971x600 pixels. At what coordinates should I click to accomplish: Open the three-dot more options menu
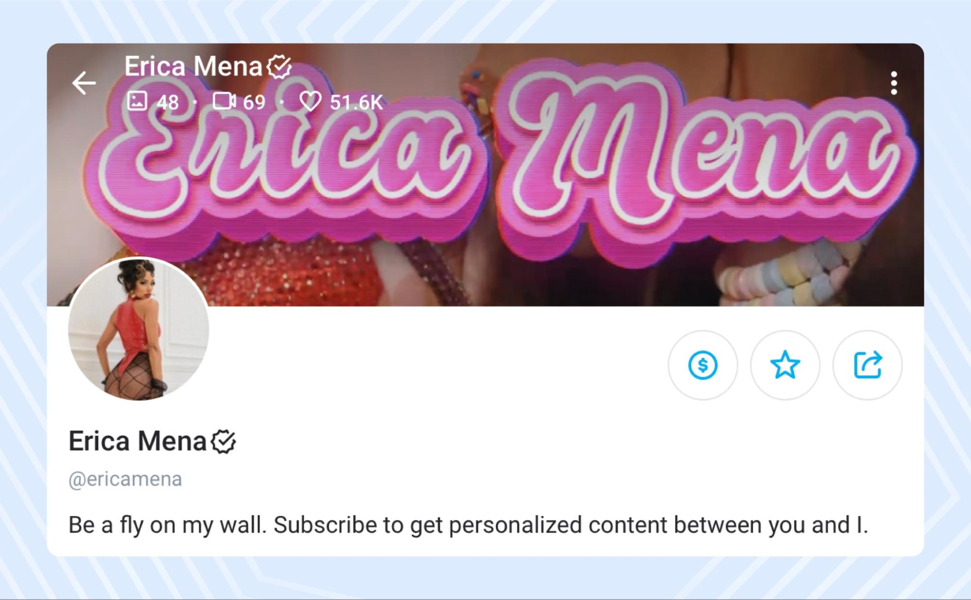point(894,83)
